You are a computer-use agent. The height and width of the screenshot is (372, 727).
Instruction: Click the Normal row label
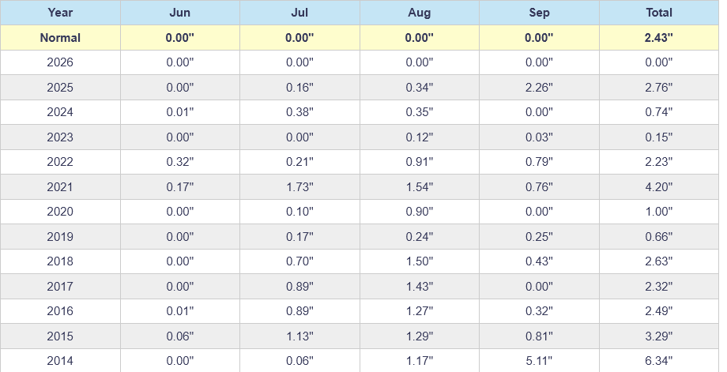click(60, 38)
